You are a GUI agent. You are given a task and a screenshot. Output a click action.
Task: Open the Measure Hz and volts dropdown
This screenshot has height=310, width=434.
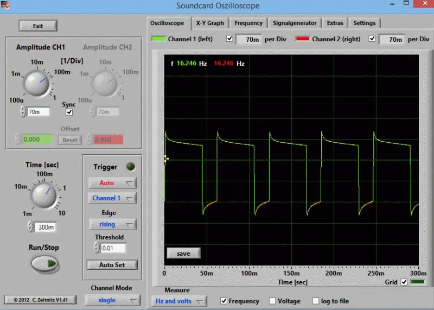[179, 301]
